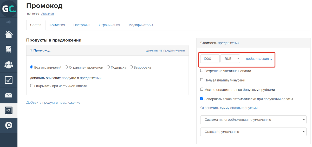Check Нельзя платить бонусами option
Image resolution: width=312 pixels, height=147 pixels.
[202, 80]
